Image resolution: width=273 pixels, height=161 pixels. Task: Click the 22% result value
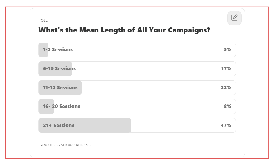pyautogui.click(x=226, y=88)
